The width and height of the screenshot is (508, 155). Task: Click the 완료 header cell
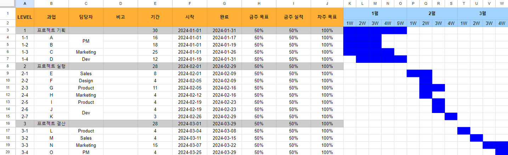(225, 17)
